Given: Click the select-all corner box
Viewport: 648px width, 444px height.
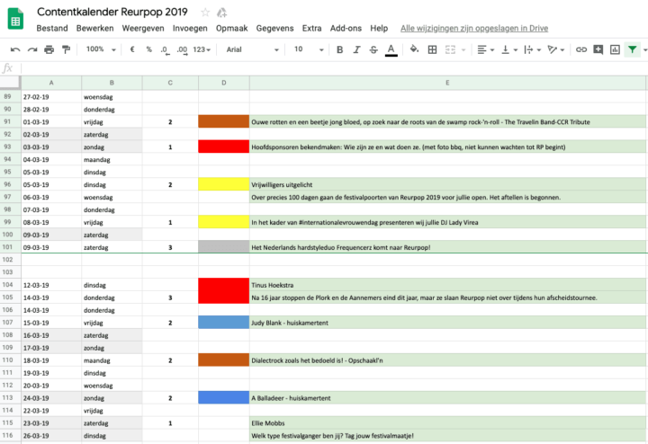Looking at the screenshot, I should click(10, 83).
